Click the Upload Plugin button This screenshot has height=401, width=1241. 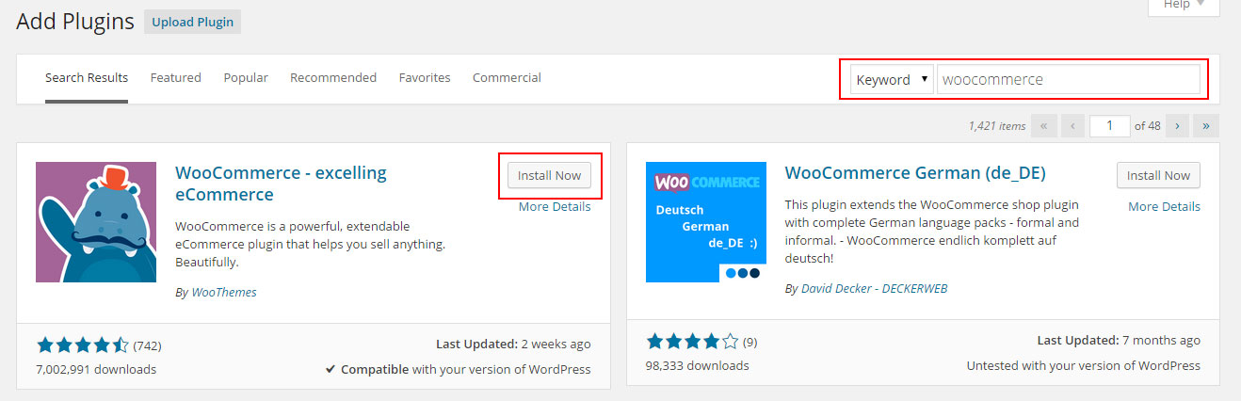point(192,22)
